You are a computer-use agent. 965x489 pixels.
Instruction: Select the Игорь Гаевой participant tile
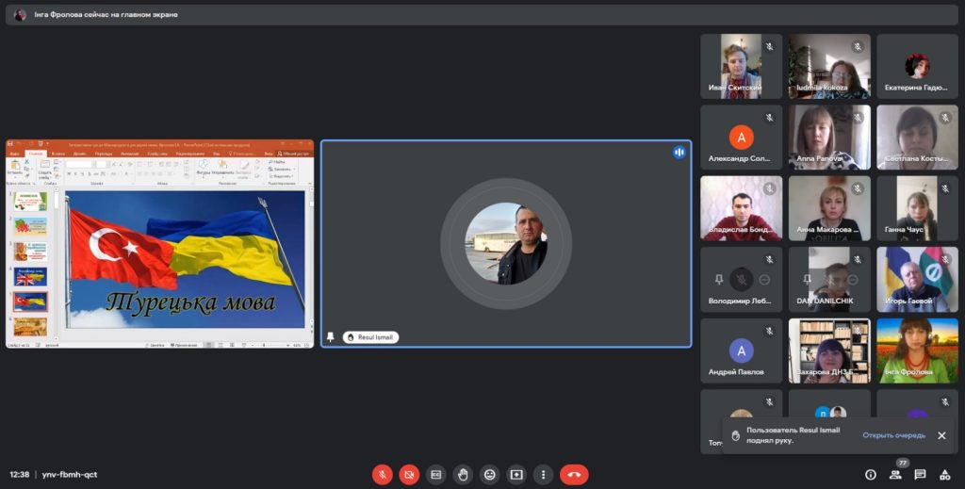click(x=917, y=279)
